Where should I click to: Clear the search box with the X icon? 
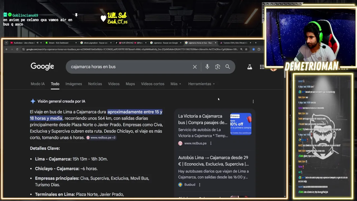coord(195,67)
